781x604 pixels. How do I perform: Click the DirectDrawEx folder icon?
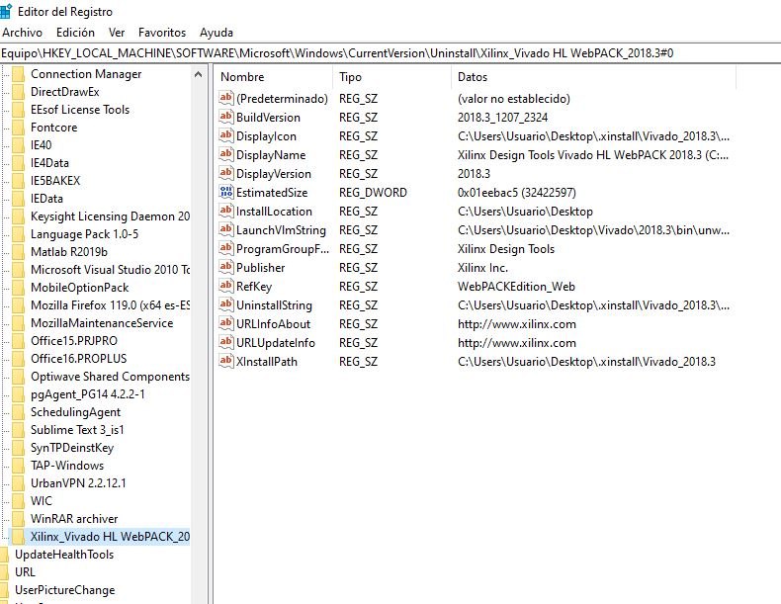(19, 92)
